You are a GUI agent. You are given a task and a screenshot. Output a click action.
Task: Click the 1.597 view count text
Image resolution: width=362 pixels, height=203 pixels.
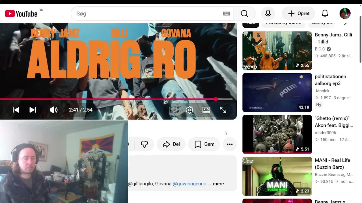325,98
